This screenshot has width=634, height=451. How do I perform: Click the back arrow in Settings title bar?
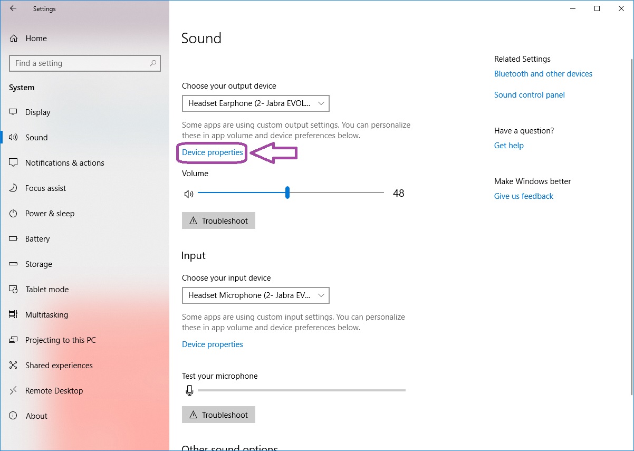(13, 9)
